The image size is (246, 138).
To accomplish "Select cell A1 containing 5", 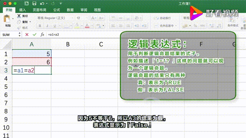I will 32,54.
